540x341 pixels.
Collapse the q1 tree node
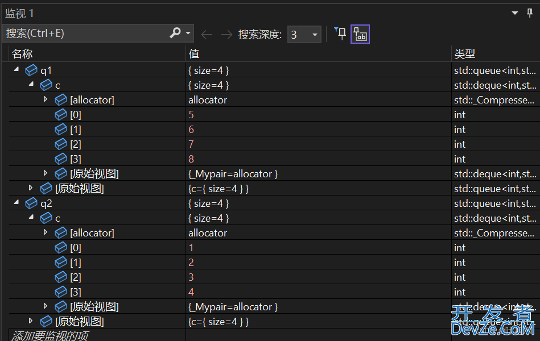(x=16, y=69)
